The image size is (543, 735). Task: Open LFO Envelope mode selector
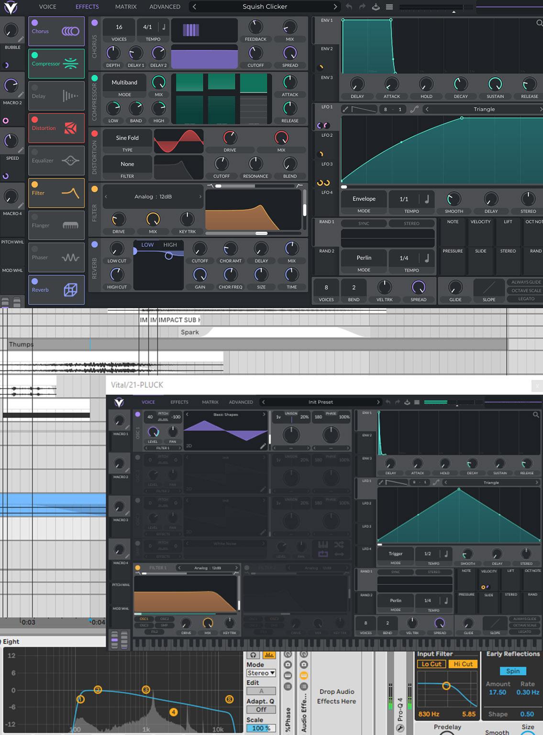tap(364, 199)
